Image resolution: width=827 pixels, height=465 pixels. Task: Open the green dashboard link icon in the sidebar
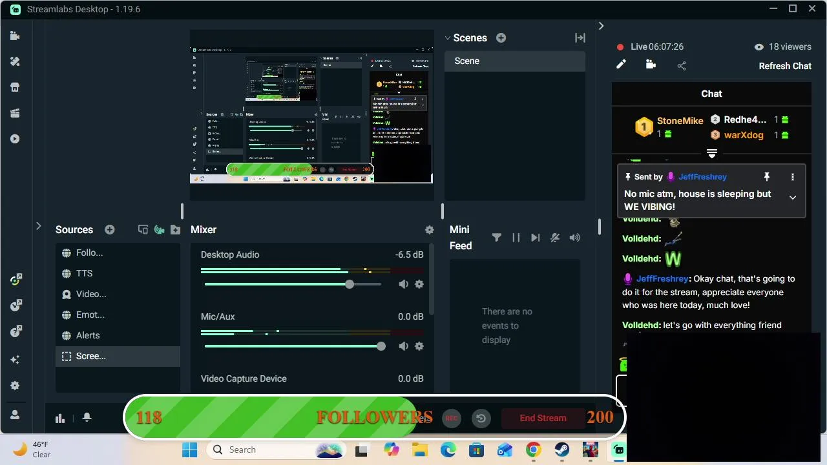click(16, 280)
